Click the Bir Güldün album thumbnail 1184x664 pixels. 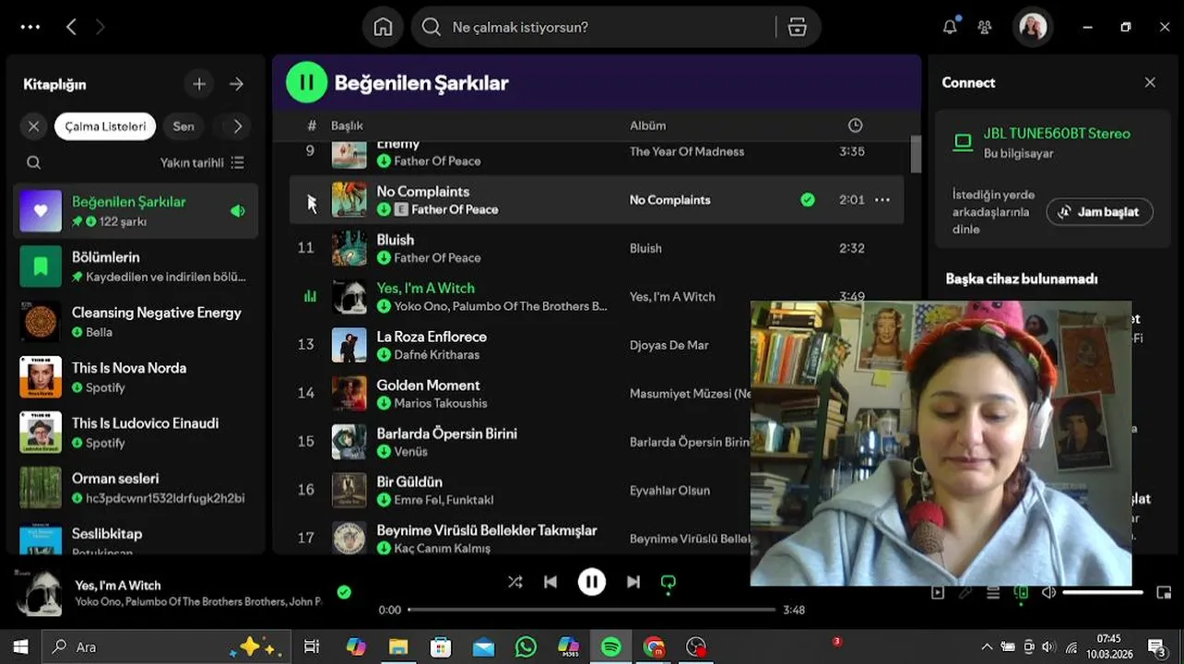349,491
